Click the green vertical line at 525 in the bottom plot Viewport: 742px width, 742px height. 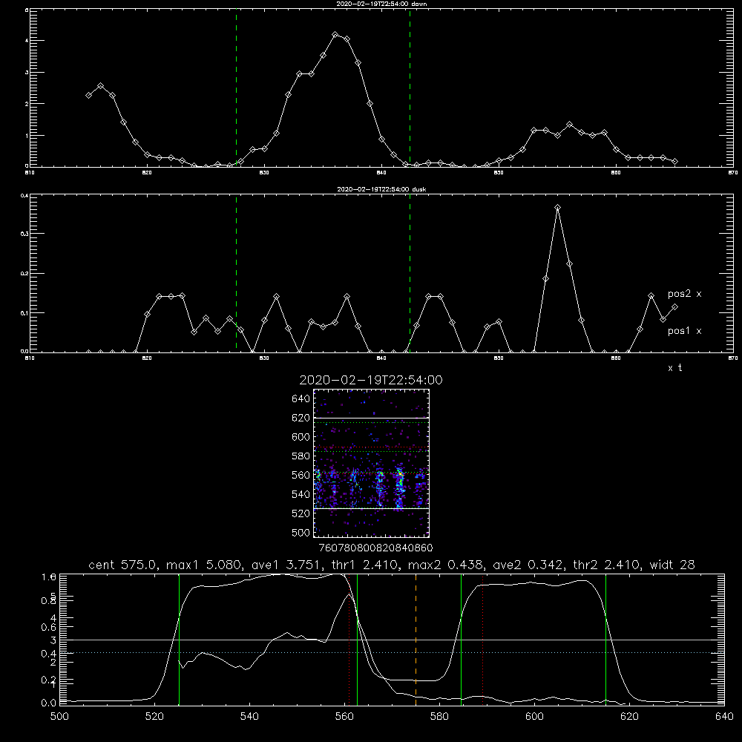pyautogui.click(x=179, y=639)
